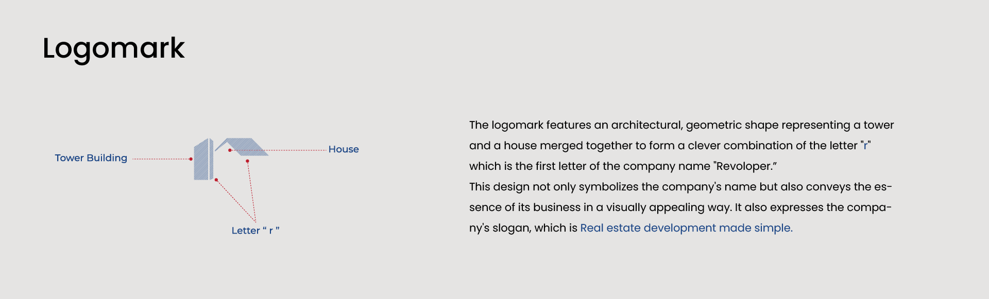The height and width of the screenshot is (299, 989).
Task: Click the word "slogan" in the last line
Action: click(511, 228)
